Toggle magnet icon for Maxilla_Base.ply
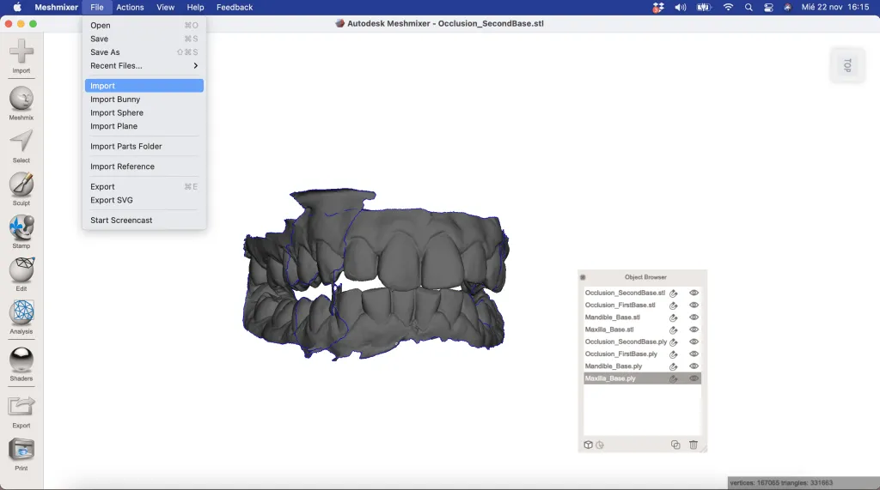The image size is (880, 490). [673, 379]
